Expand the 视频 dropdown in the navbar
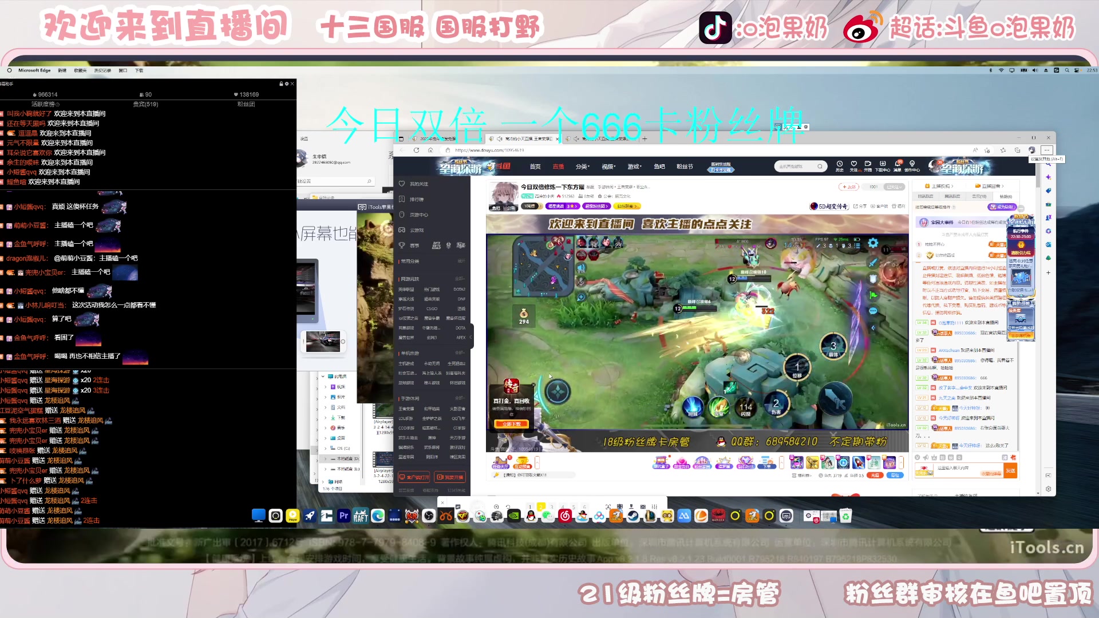This screenshot has height=618, width=1099. click(608, 166)
